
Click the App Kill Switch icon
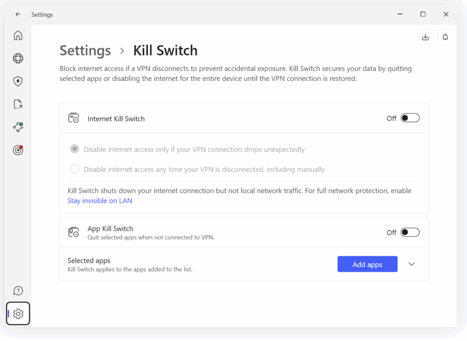(73, 232)
